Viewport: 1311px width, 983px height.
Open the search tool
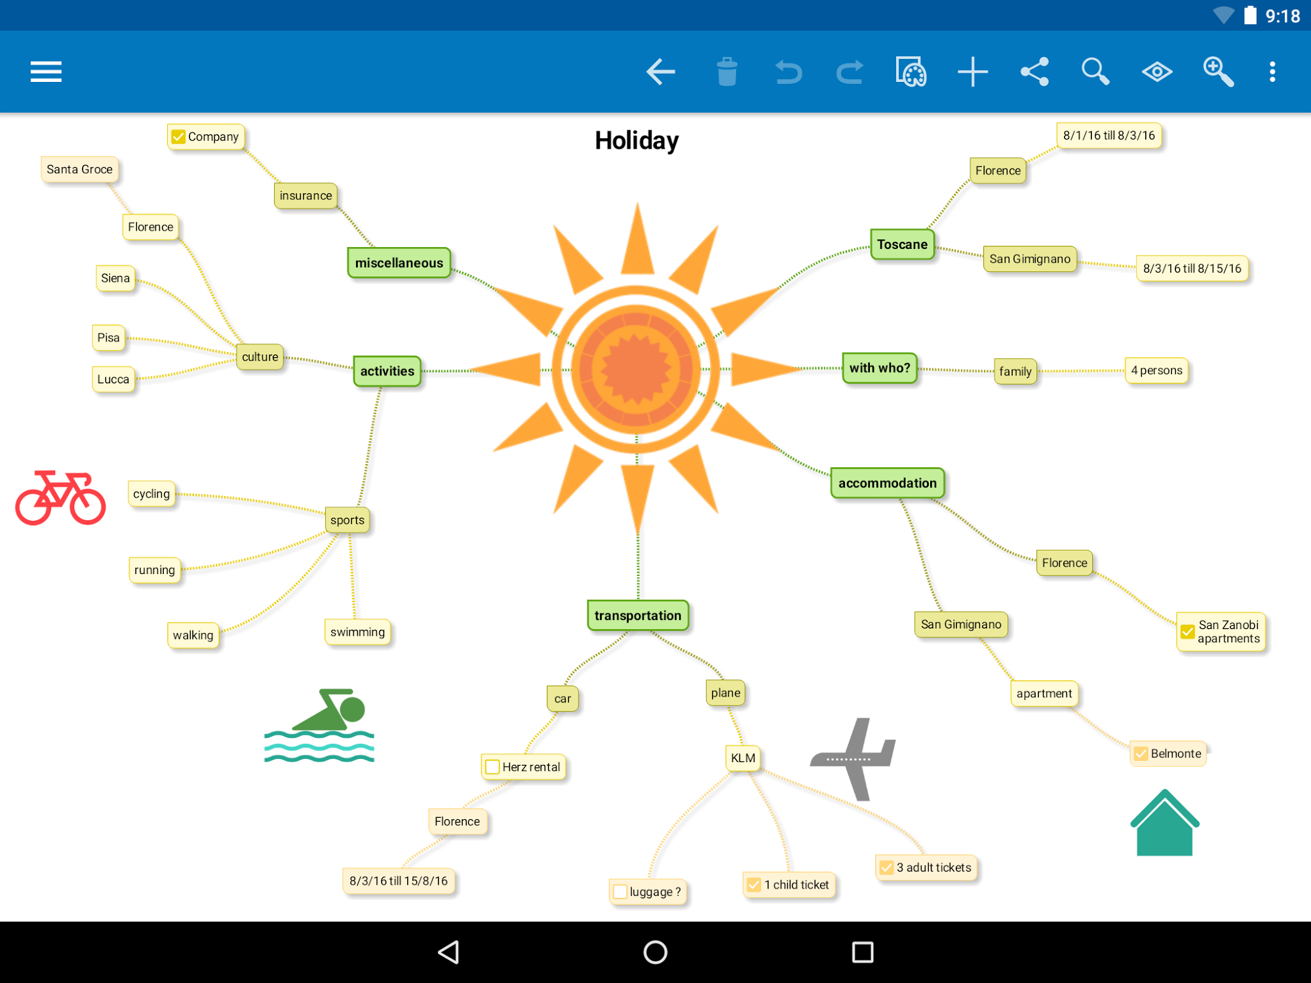click(1094, 71)
